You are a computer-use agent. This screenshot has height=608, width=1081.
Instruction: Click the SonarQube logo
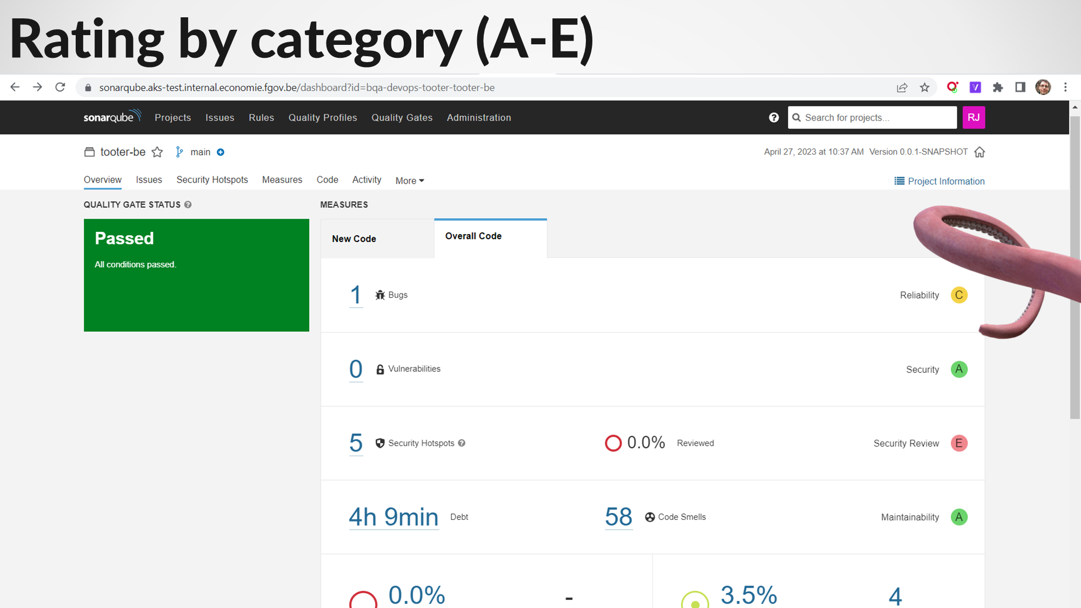point(112,117)
